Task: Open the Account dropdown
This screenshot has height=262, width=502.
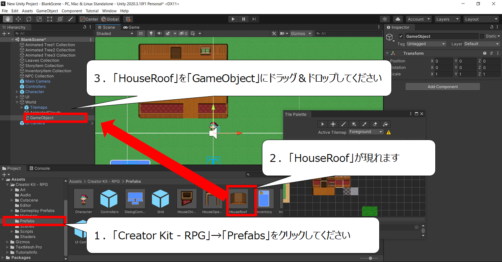Action: (x=418, y=19)
